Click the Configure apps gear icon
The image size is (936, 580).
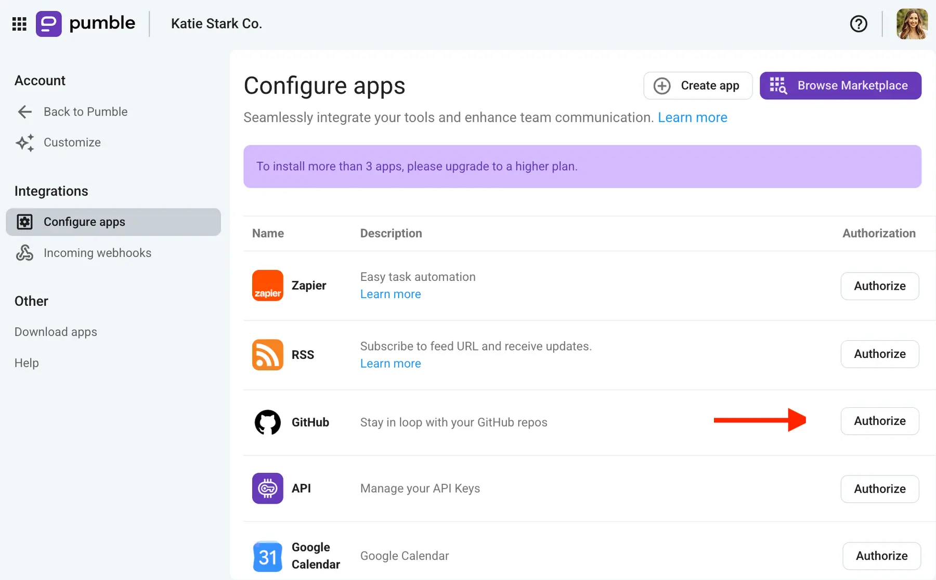point(24,222)
